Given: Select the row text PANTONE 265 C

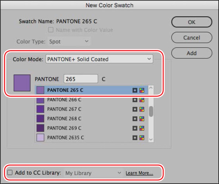Looking at the screenshot, I should (65, 90).
